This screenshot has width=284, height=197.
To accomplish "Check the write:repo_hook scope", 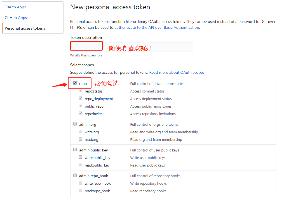I will click(x=81, y=183).
